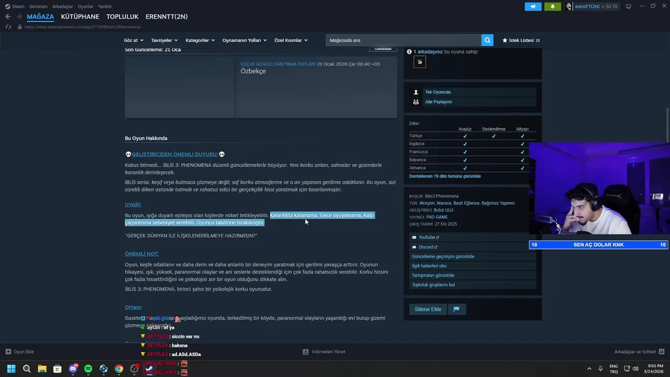Open Spotify from the taskbar
This screenshot has width=670, height=377.
[88, 369]
